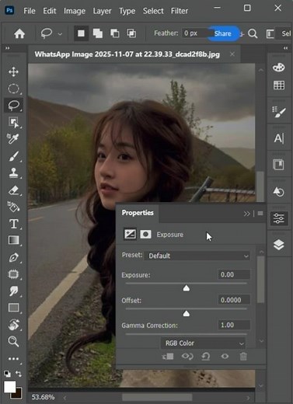Collapse right panel dock double arrow

pyautogui.click(x=285, y=48)
